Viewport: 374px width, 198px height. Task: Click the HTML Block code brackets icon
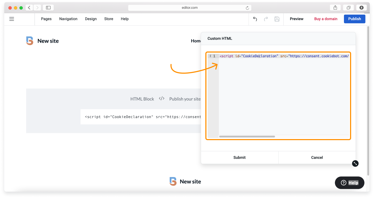click(162, 98)
